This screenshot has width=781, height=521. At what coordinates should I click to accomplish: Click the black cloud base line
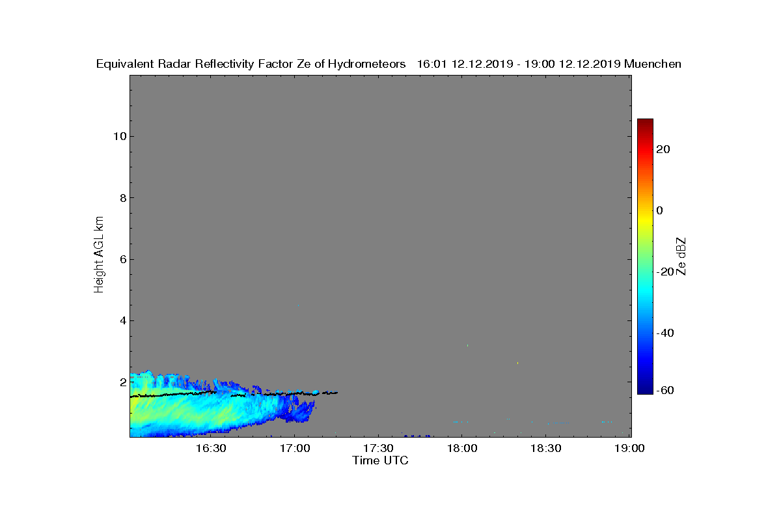pos(234,393)
